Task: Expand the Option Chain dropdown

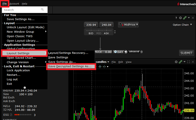Action: 182,25
